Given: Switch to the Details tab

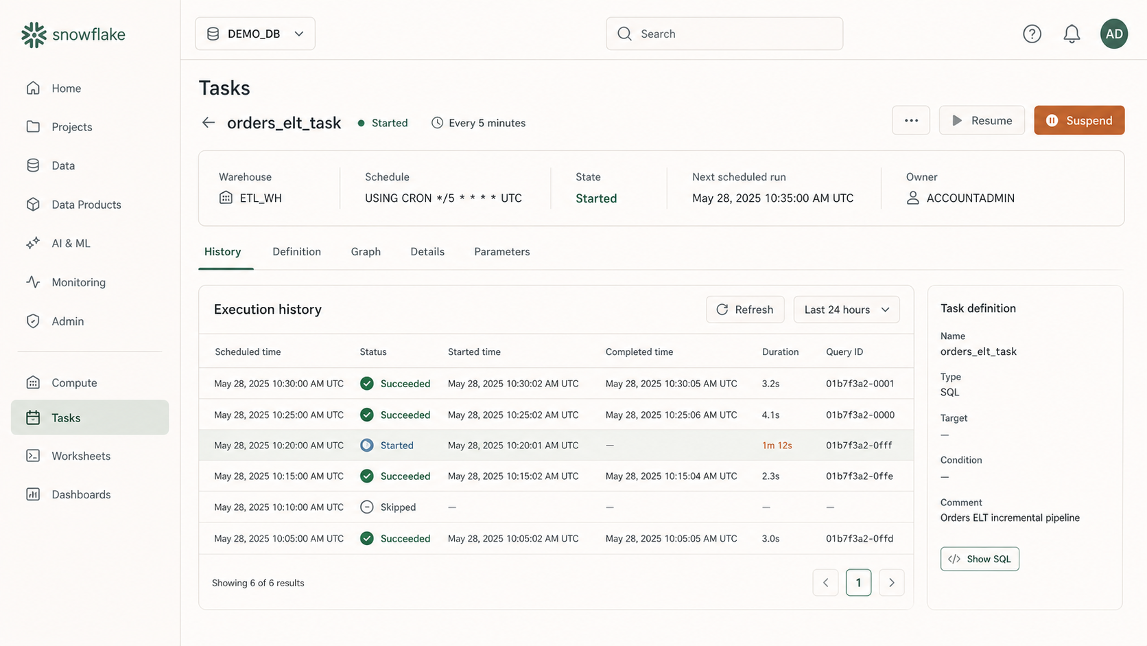Looking at the screenshot, I should tap(427, 252).
